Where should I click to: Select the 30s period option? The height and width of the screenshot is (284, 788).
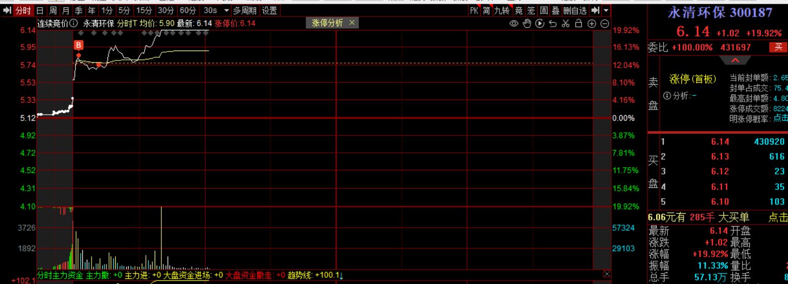click(210, 10)
